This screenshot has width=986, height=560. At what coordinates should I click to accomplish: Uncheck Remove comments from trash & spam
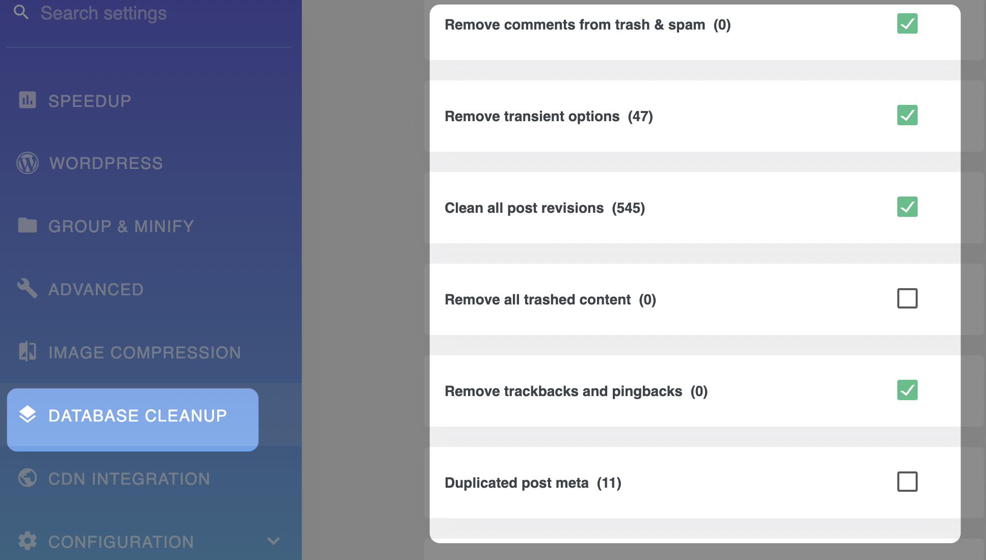(x=907, y=23)
